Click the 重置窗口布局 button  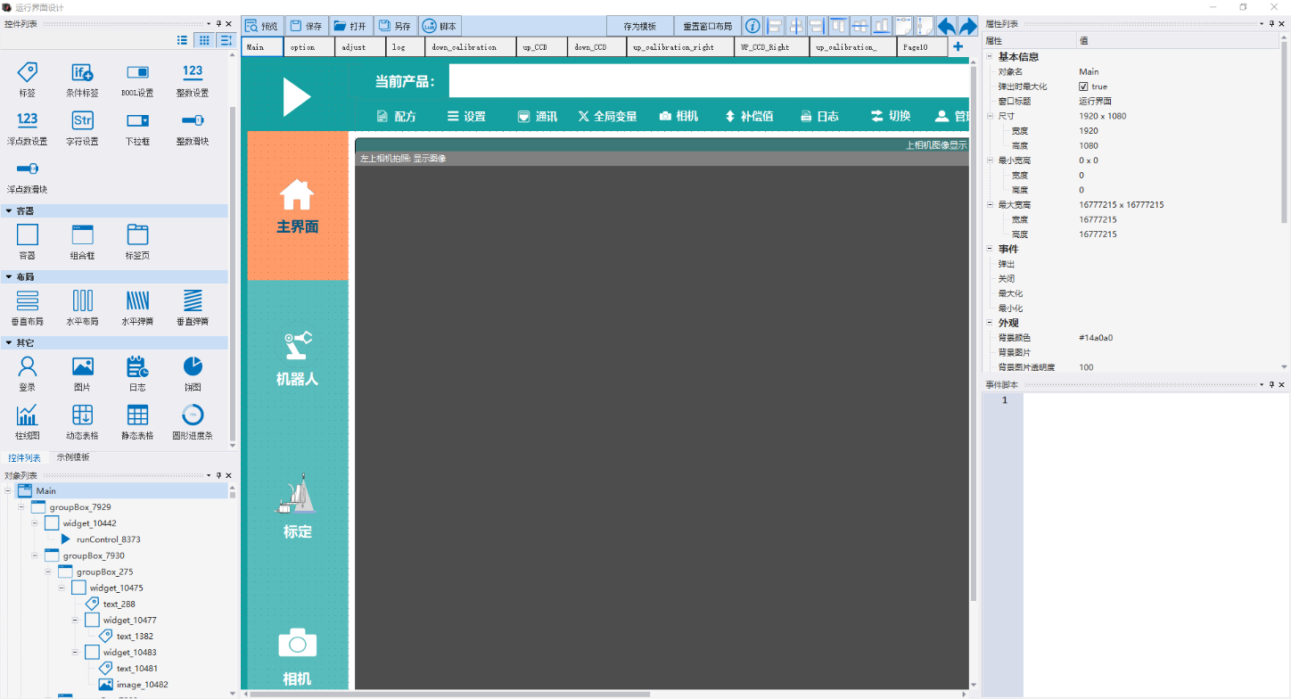[707, 27]
